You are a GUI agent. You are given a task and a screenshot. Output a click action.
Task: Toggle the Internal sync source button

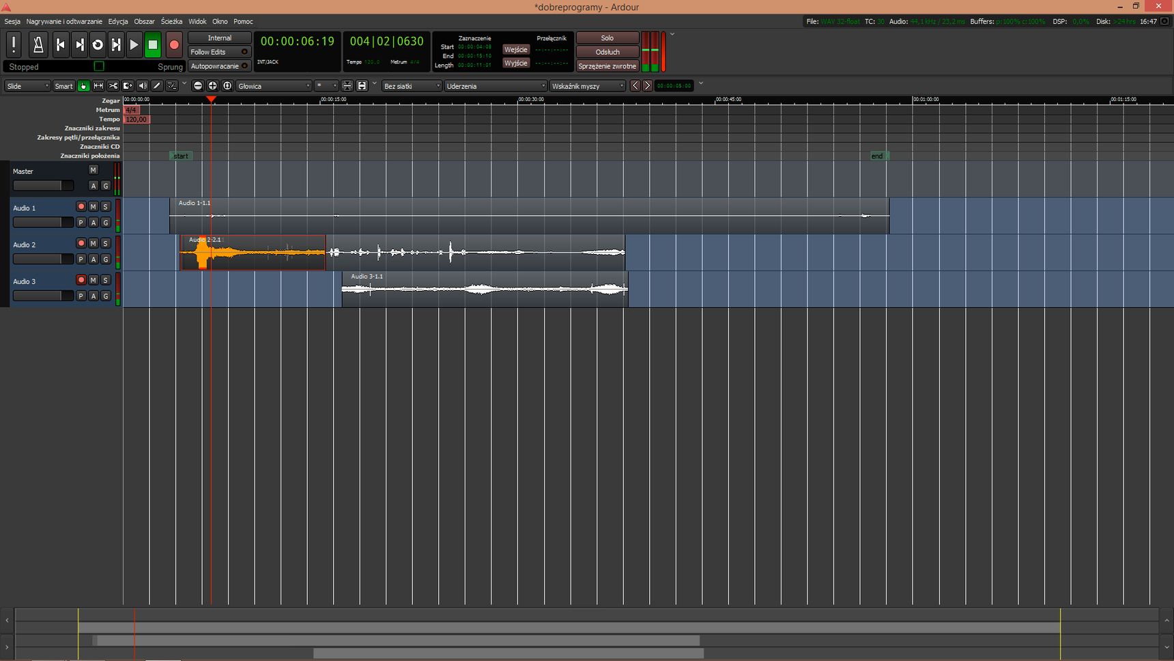[x=219, y=38]
